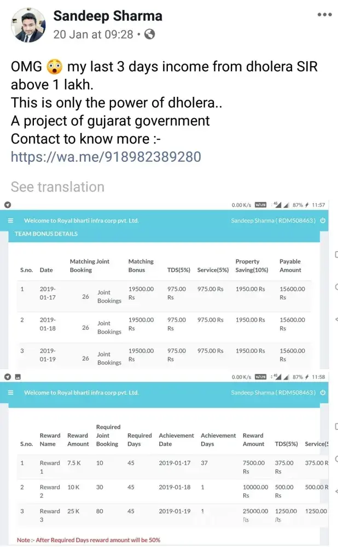Image resolution: width=338 pixels, height=547 pixels.
Task: Click the location arrow icon in top status bar
Action: click(x=8, y=205)
